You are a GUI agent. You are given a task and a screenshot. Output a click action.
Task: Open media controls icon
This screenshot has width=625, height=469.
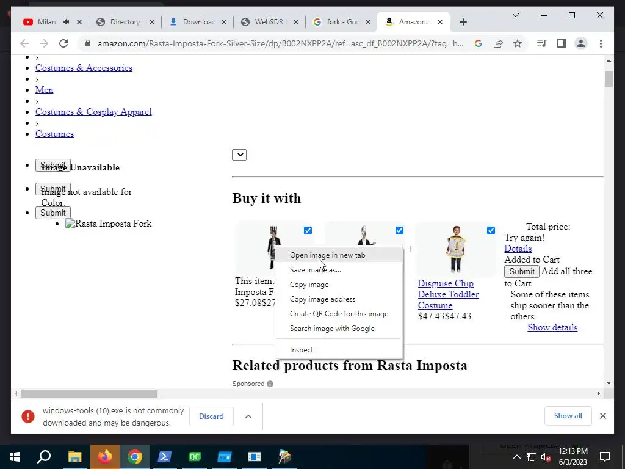coord(542,43)
